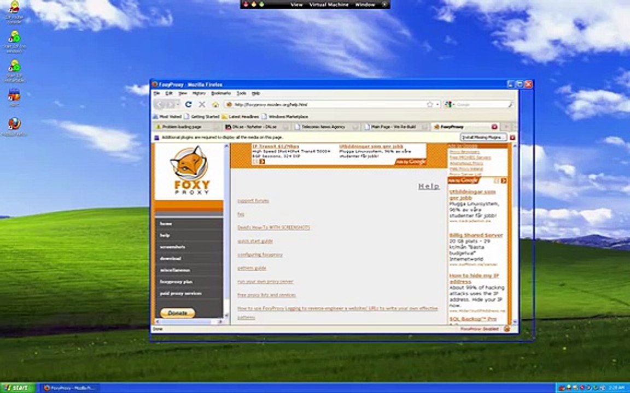Stop loading using the X toolbar icon
The width and height of the screenshot is (630, 393).
(202, 104)
